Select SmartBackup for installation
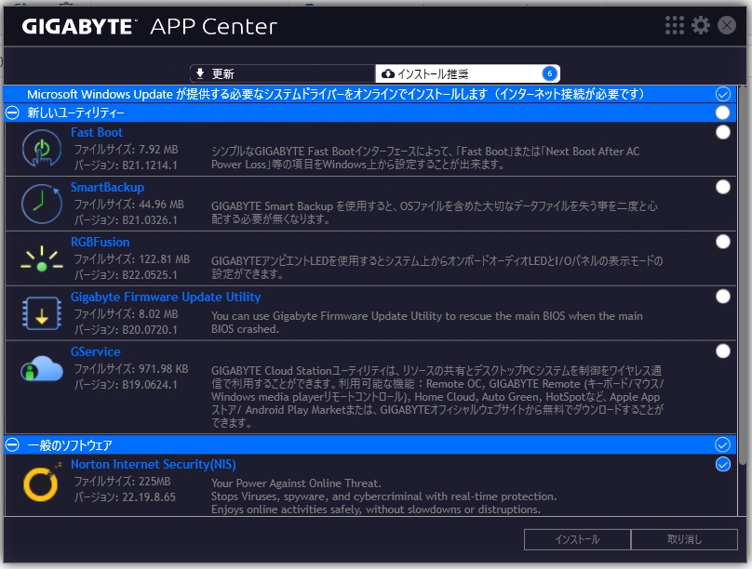 point(723,187)
